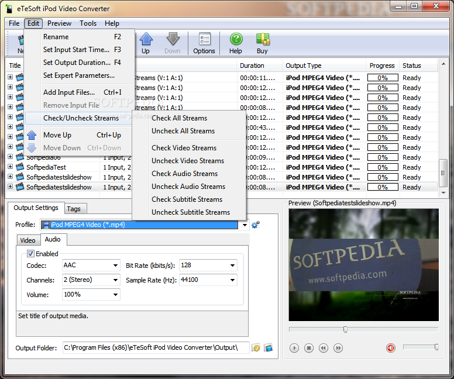Toggle the mute speaker icon
The image size is (454, 379).
391,348
